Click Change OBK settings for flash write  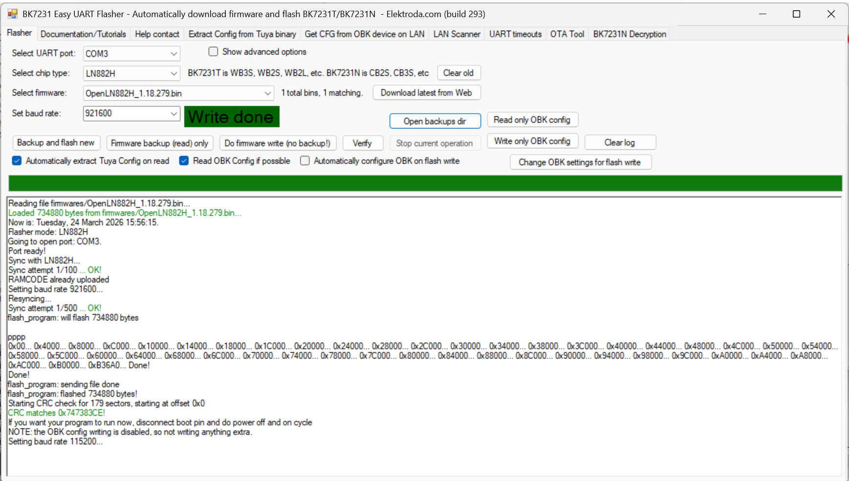580,162
